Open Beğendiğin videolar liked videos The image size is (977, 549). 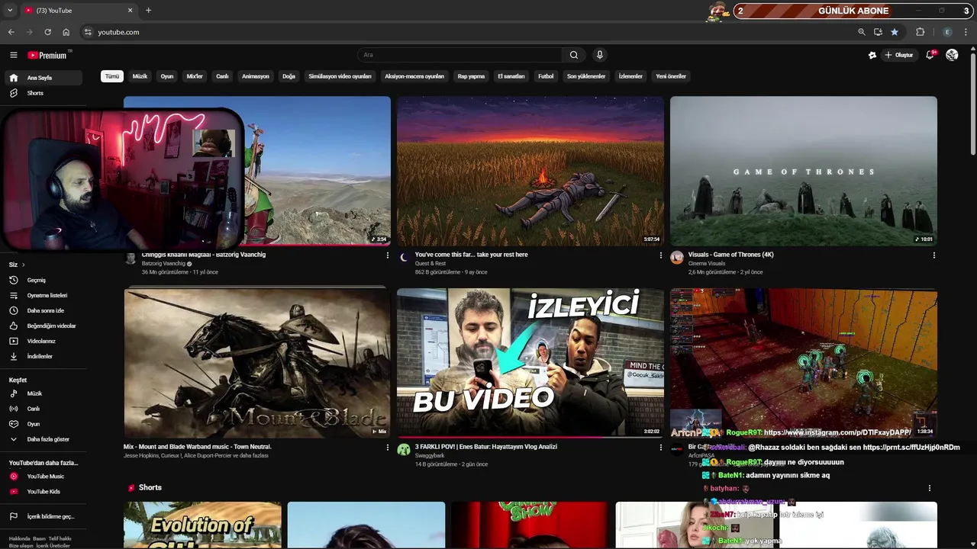click(x=43, y=326)
